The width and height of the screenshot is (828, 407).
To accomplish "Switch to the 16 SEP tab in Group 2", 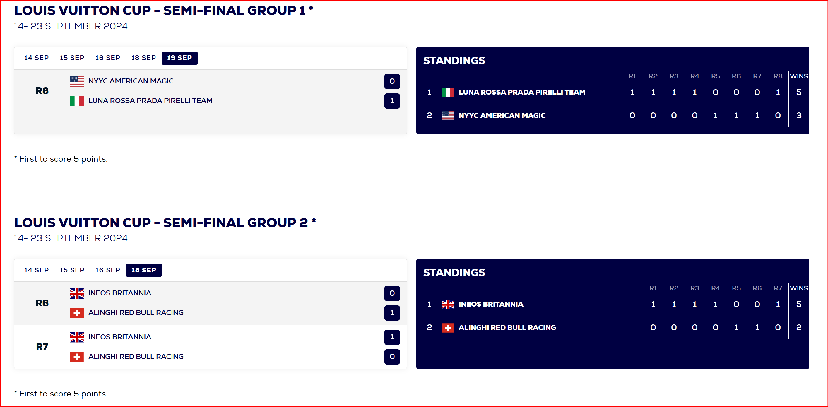I will (x=108, y=270).
